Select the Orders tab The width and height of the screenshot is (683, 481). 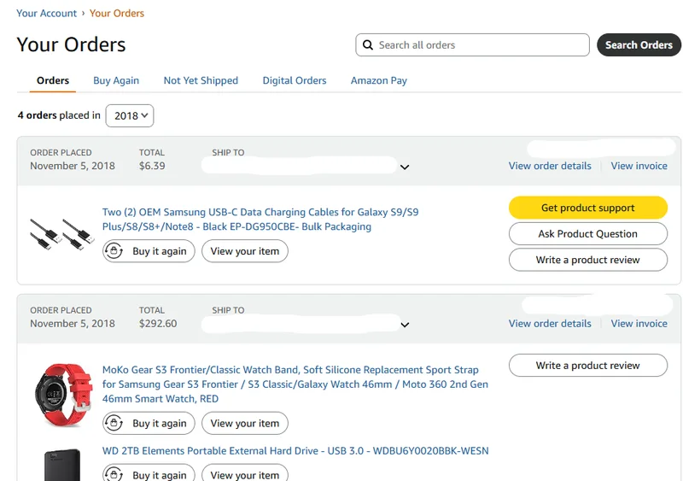53,80
